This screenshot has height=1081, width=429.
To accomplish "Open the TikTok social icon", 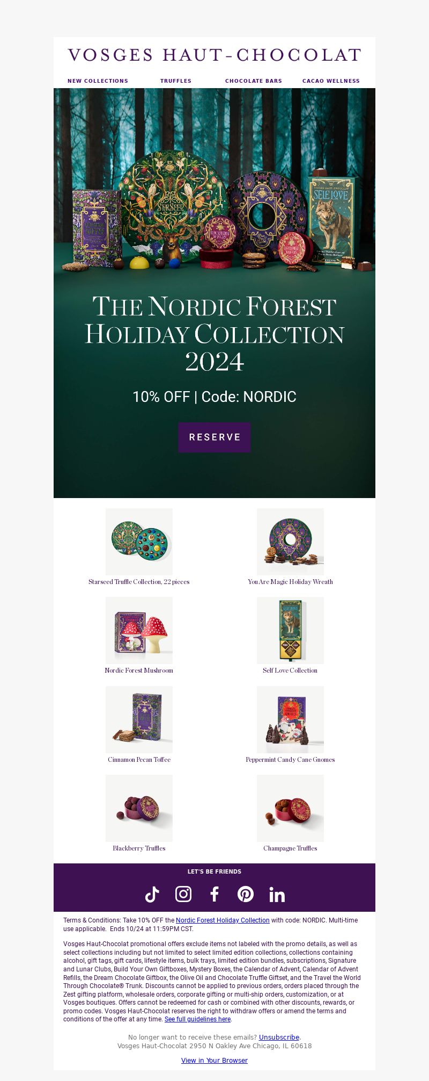I will [152, 894].
